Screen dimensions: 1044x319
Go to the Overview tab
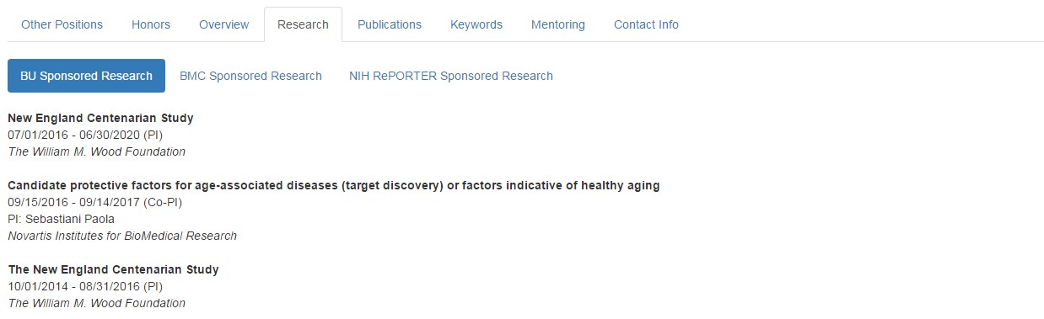coord(224,24)
